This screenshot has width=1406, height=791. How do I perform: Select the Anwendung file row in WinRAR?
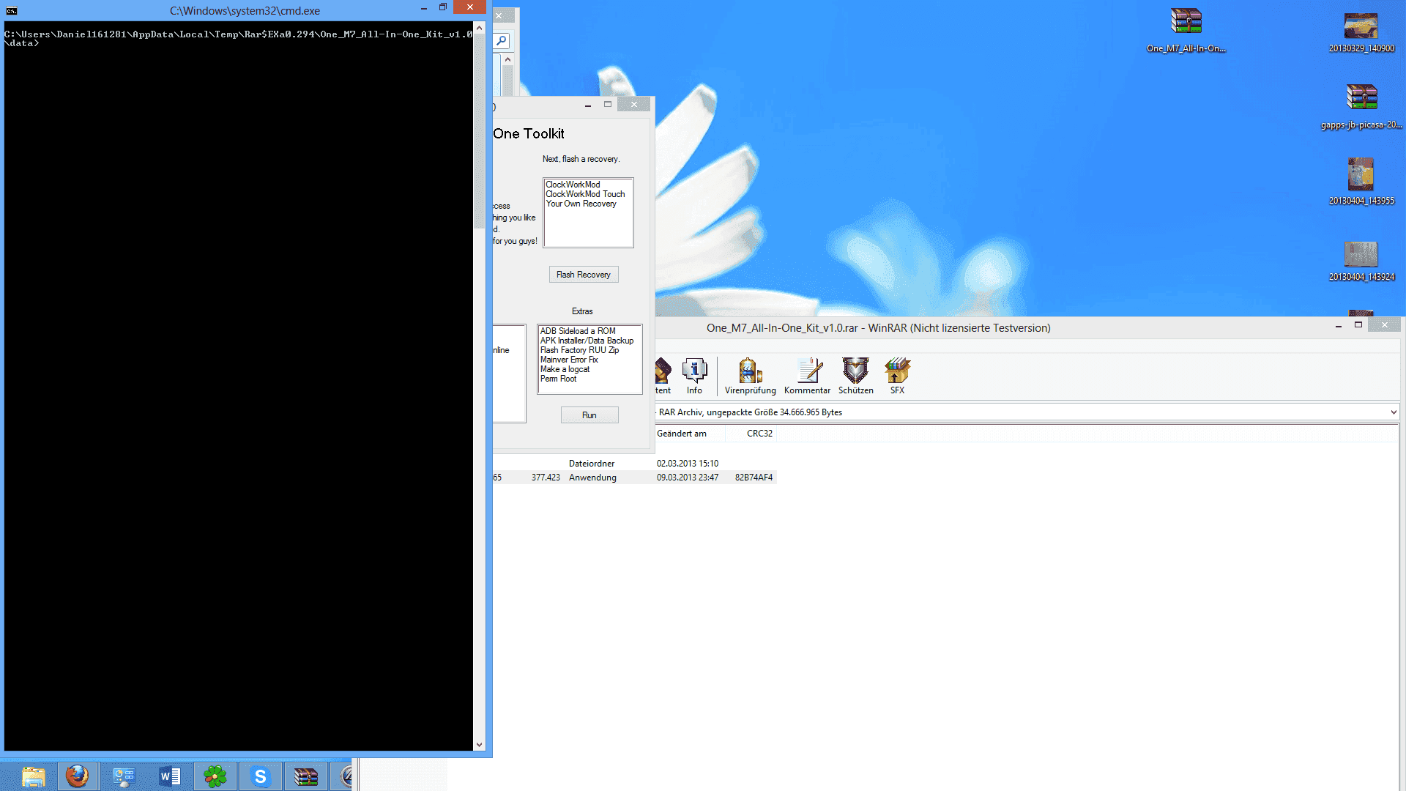pyautogui.click(x=634, y=478)
